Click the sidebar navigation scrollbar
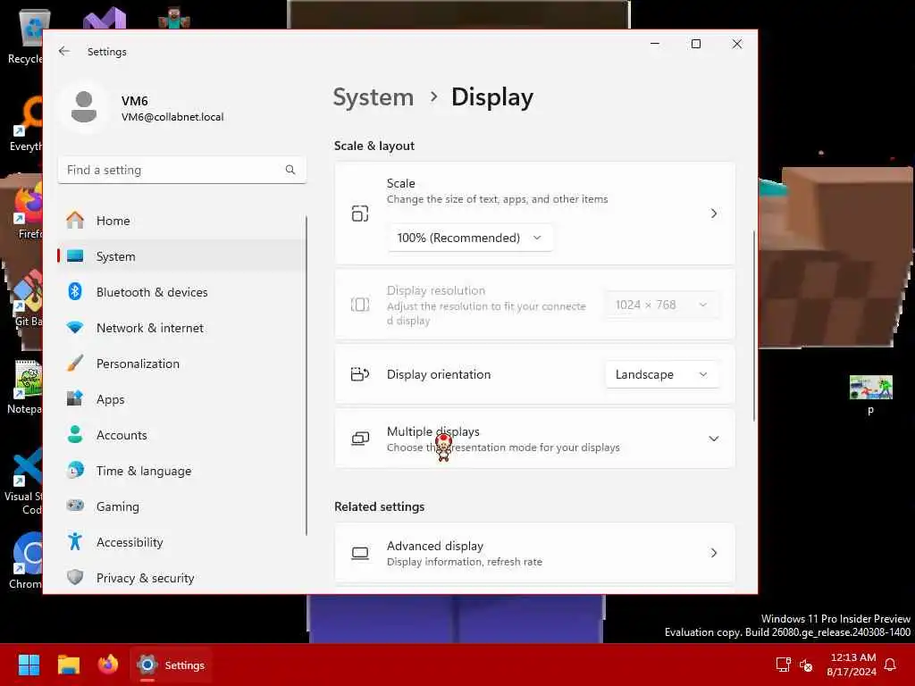915x686 pixels. coord(306,376)
